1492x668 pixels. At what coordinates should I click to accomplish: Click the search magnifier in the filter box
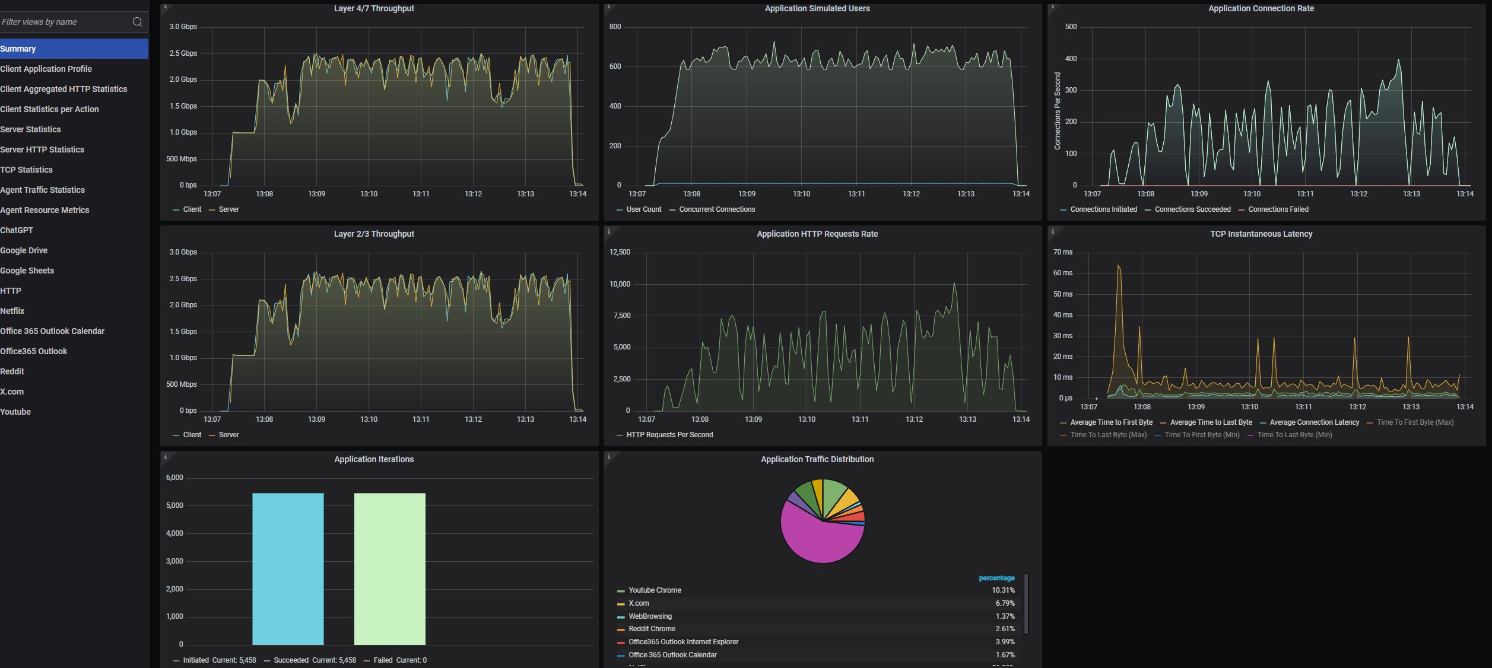coord(137,22)
